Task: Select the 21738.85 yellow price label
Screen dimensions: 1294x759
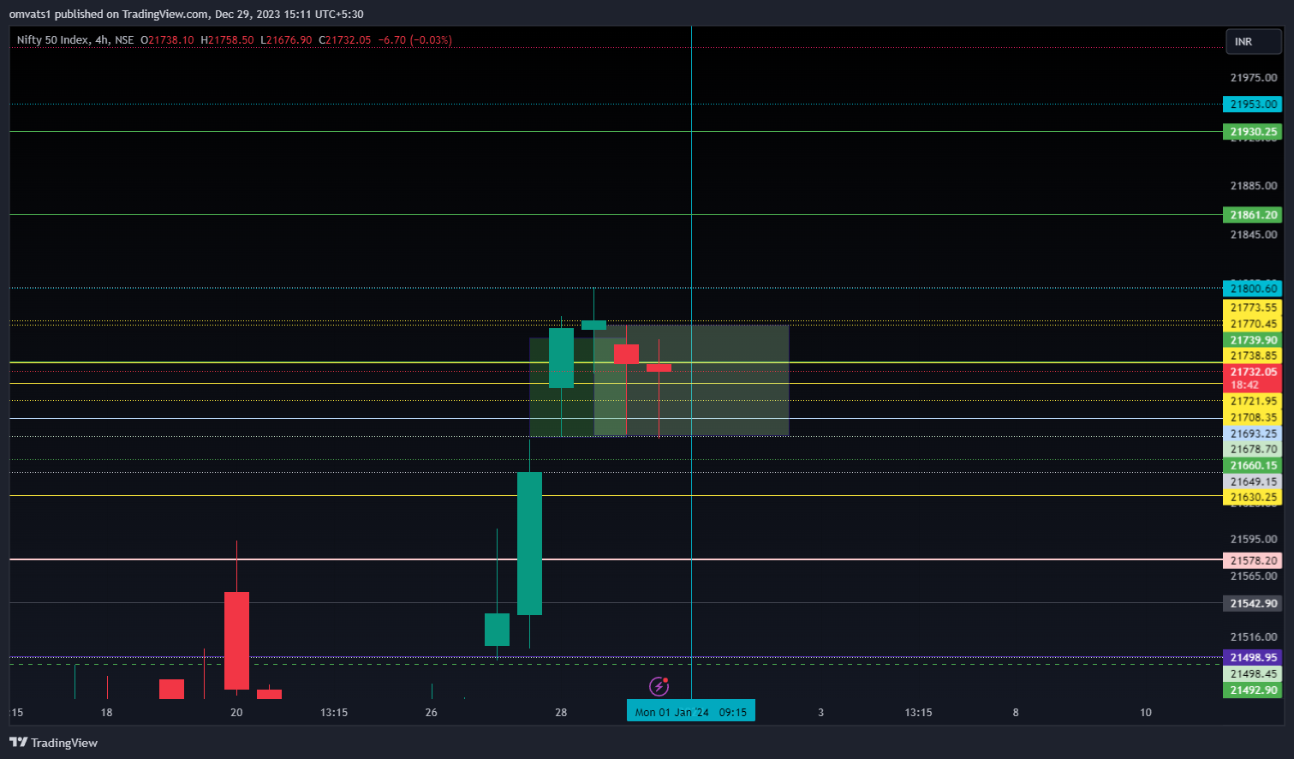Action: point(1252,356)
